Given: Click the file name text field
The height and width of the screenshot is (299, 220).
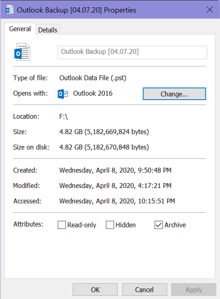Looking at the screenshot, I should tap(132, 52).
